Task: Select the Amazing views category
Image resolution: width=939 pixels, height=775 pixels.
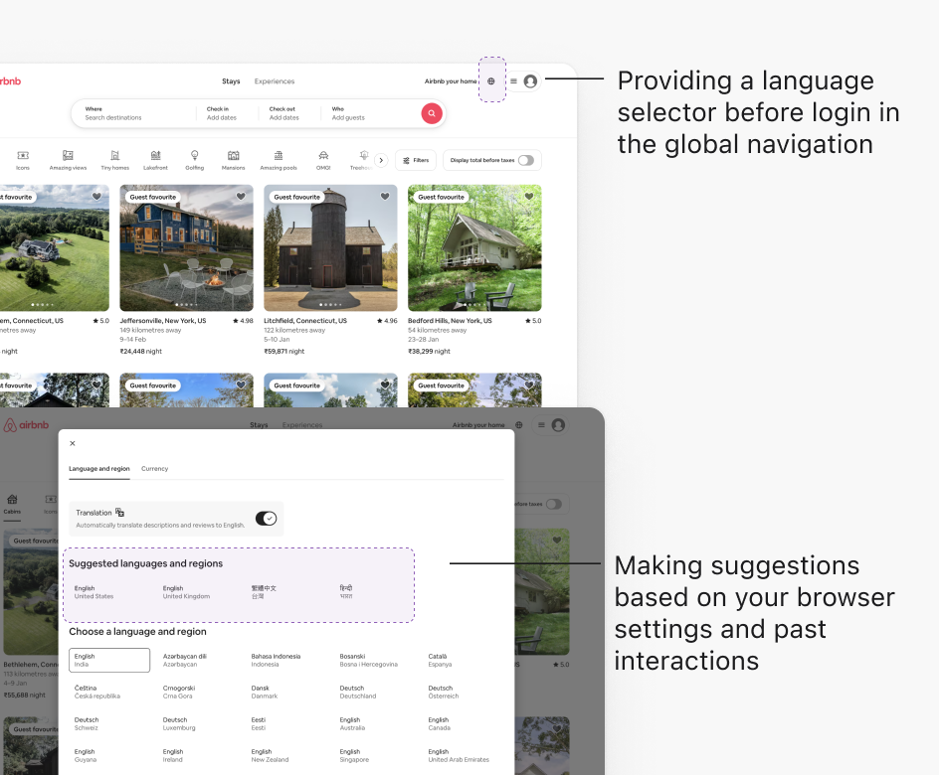Action: click(x=68, y=160)
